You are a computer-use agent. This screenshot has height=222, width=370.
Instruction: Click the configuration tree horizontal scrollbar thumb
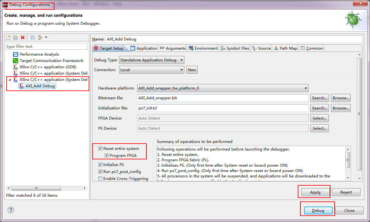tap(36, 188)
